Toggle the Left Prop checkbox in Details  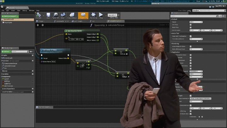tap(190, 25)
